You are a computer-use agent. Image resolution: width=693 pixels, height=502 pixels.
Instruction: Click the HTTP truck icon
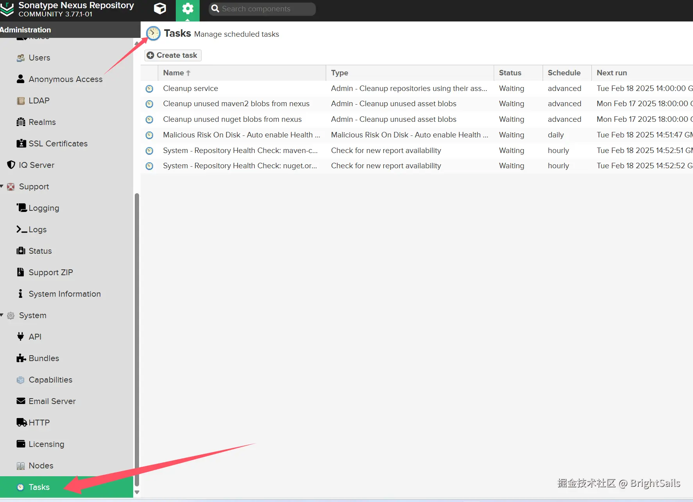(x=21, y=422)
